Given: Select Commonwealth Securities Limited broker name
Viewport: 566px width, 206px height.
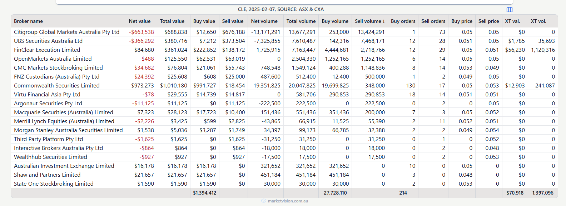Looking at the screenshot, I should (57, 86).
